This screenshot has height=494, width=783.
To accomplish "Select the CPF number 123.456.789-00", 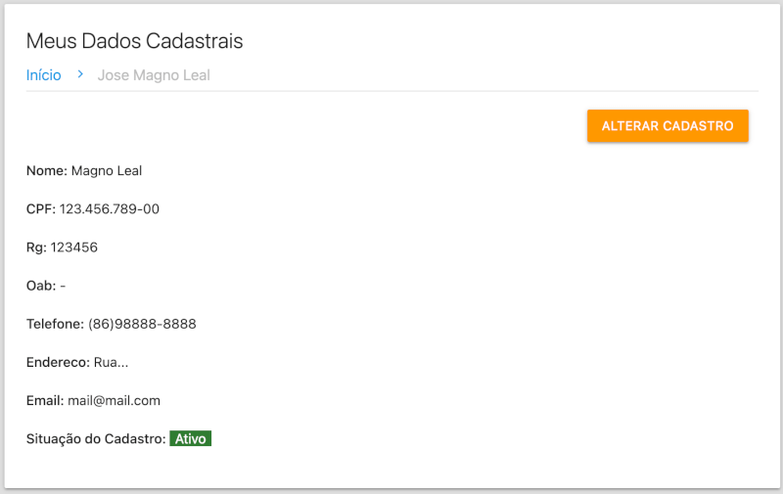I will click(110, 209).
